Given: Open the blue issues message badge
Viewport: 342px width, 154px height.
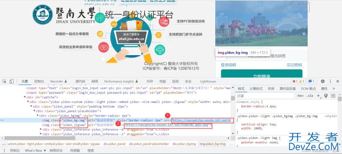Looking at the screenshot, I should pyautogui.click(x=311, y=81).
